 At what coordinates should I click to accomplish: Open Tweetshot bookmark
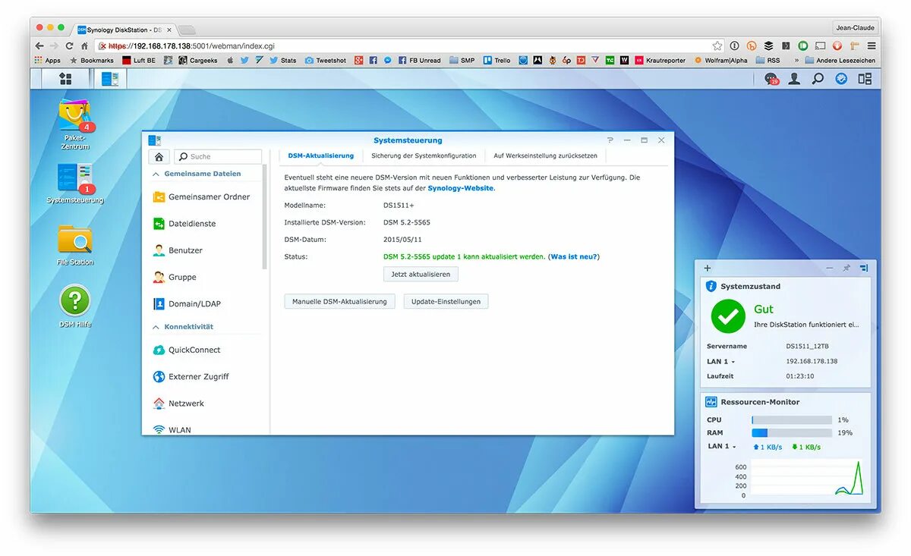tap(326, 60)
